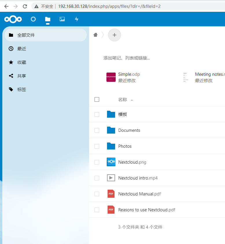Go back with browser back arrow

tap(6, 6)
